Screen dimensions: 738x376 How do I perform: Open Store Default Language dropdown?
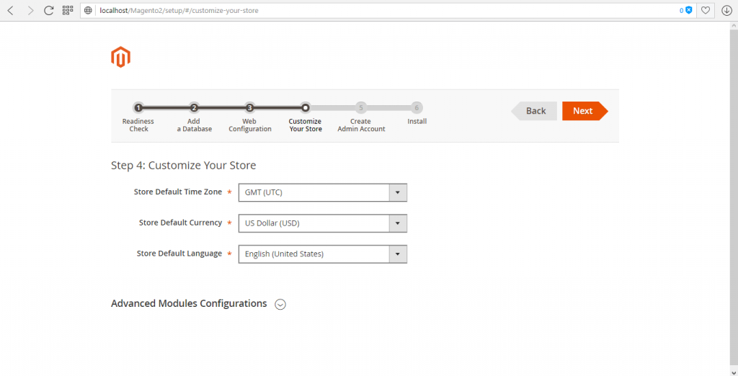click(322, 254)
